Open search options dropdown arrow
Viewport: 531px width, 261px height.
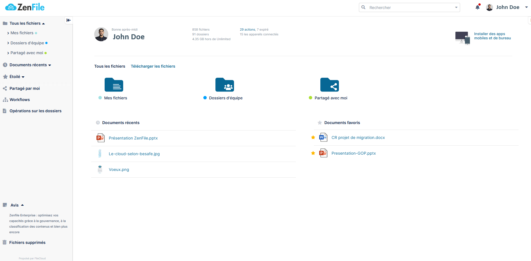click(456, 8)
